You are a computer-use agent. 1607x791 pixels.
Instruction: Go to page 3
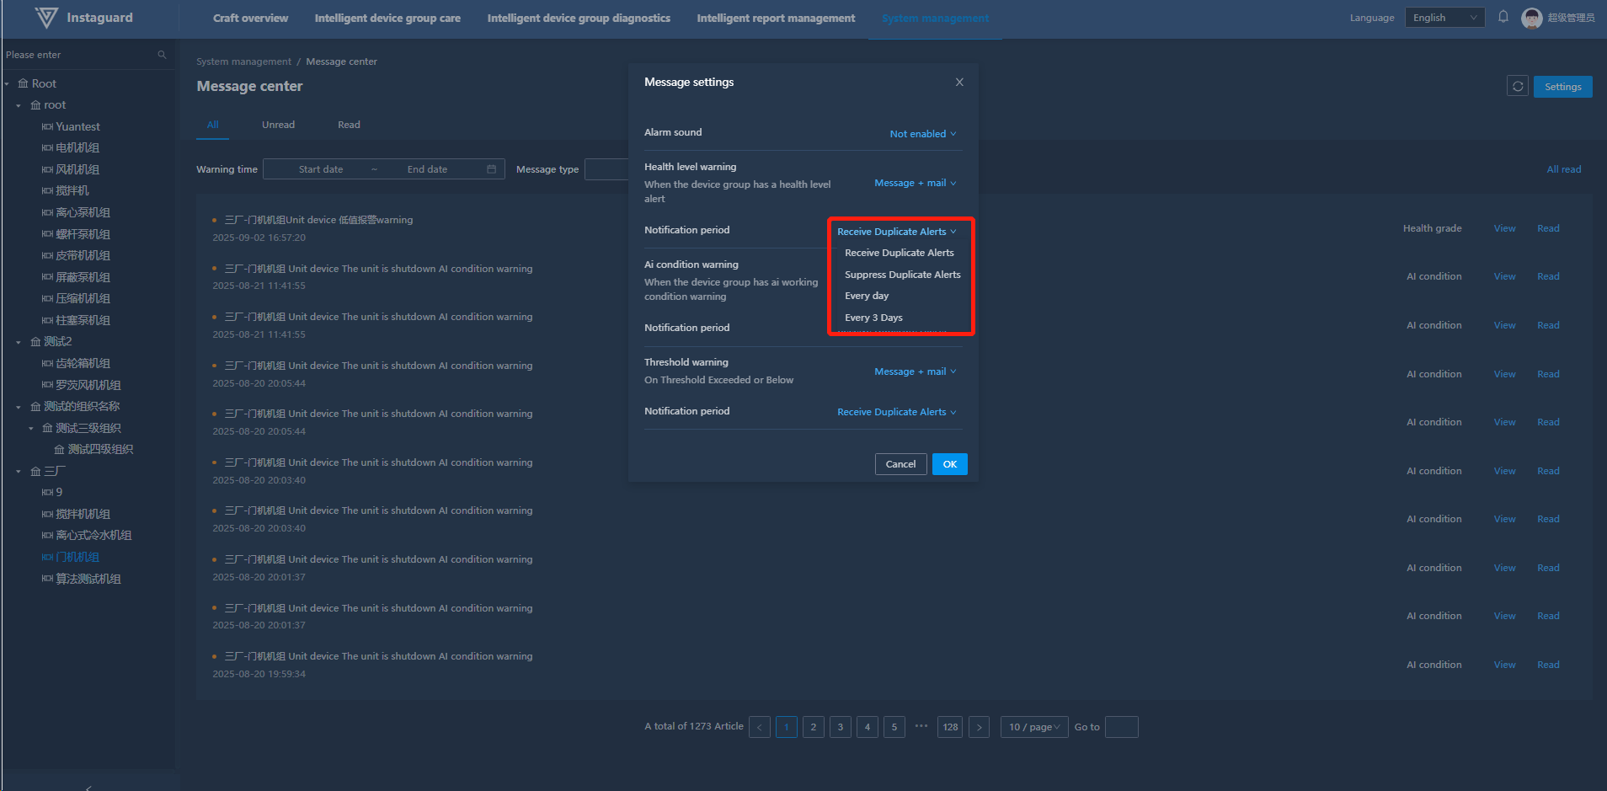(x=841, y=727)
